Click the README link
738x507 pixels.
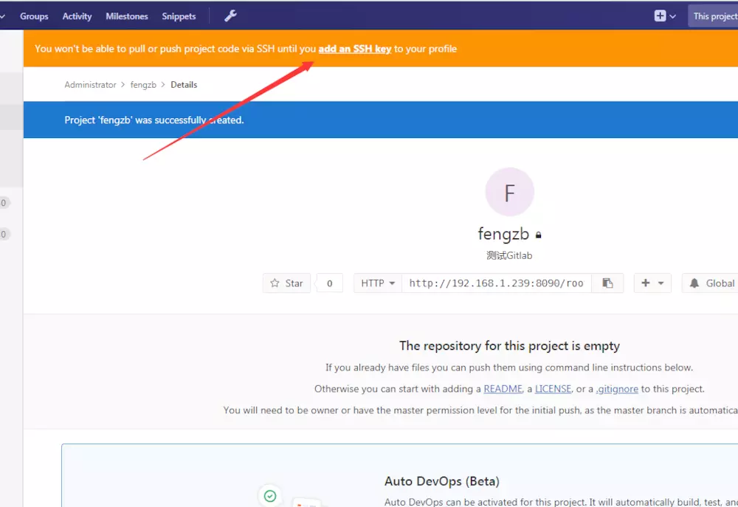tap(503, 389)
